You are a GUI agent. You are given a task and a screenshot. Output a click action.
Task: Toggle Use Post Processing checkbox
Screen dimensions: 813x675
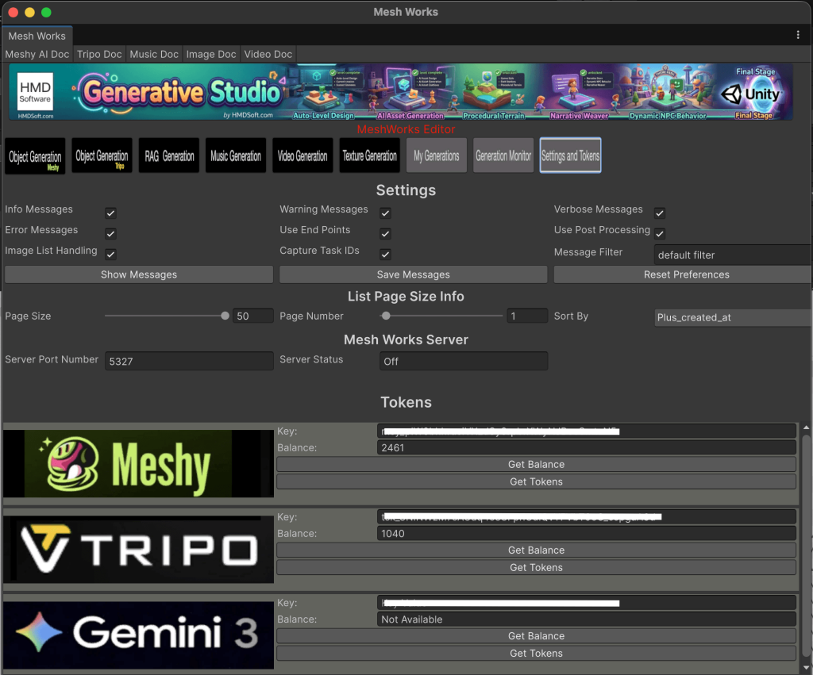click(660, 234)
